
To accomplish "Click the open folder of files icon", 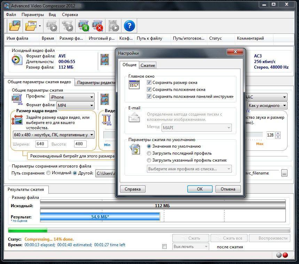I will 31,26.
